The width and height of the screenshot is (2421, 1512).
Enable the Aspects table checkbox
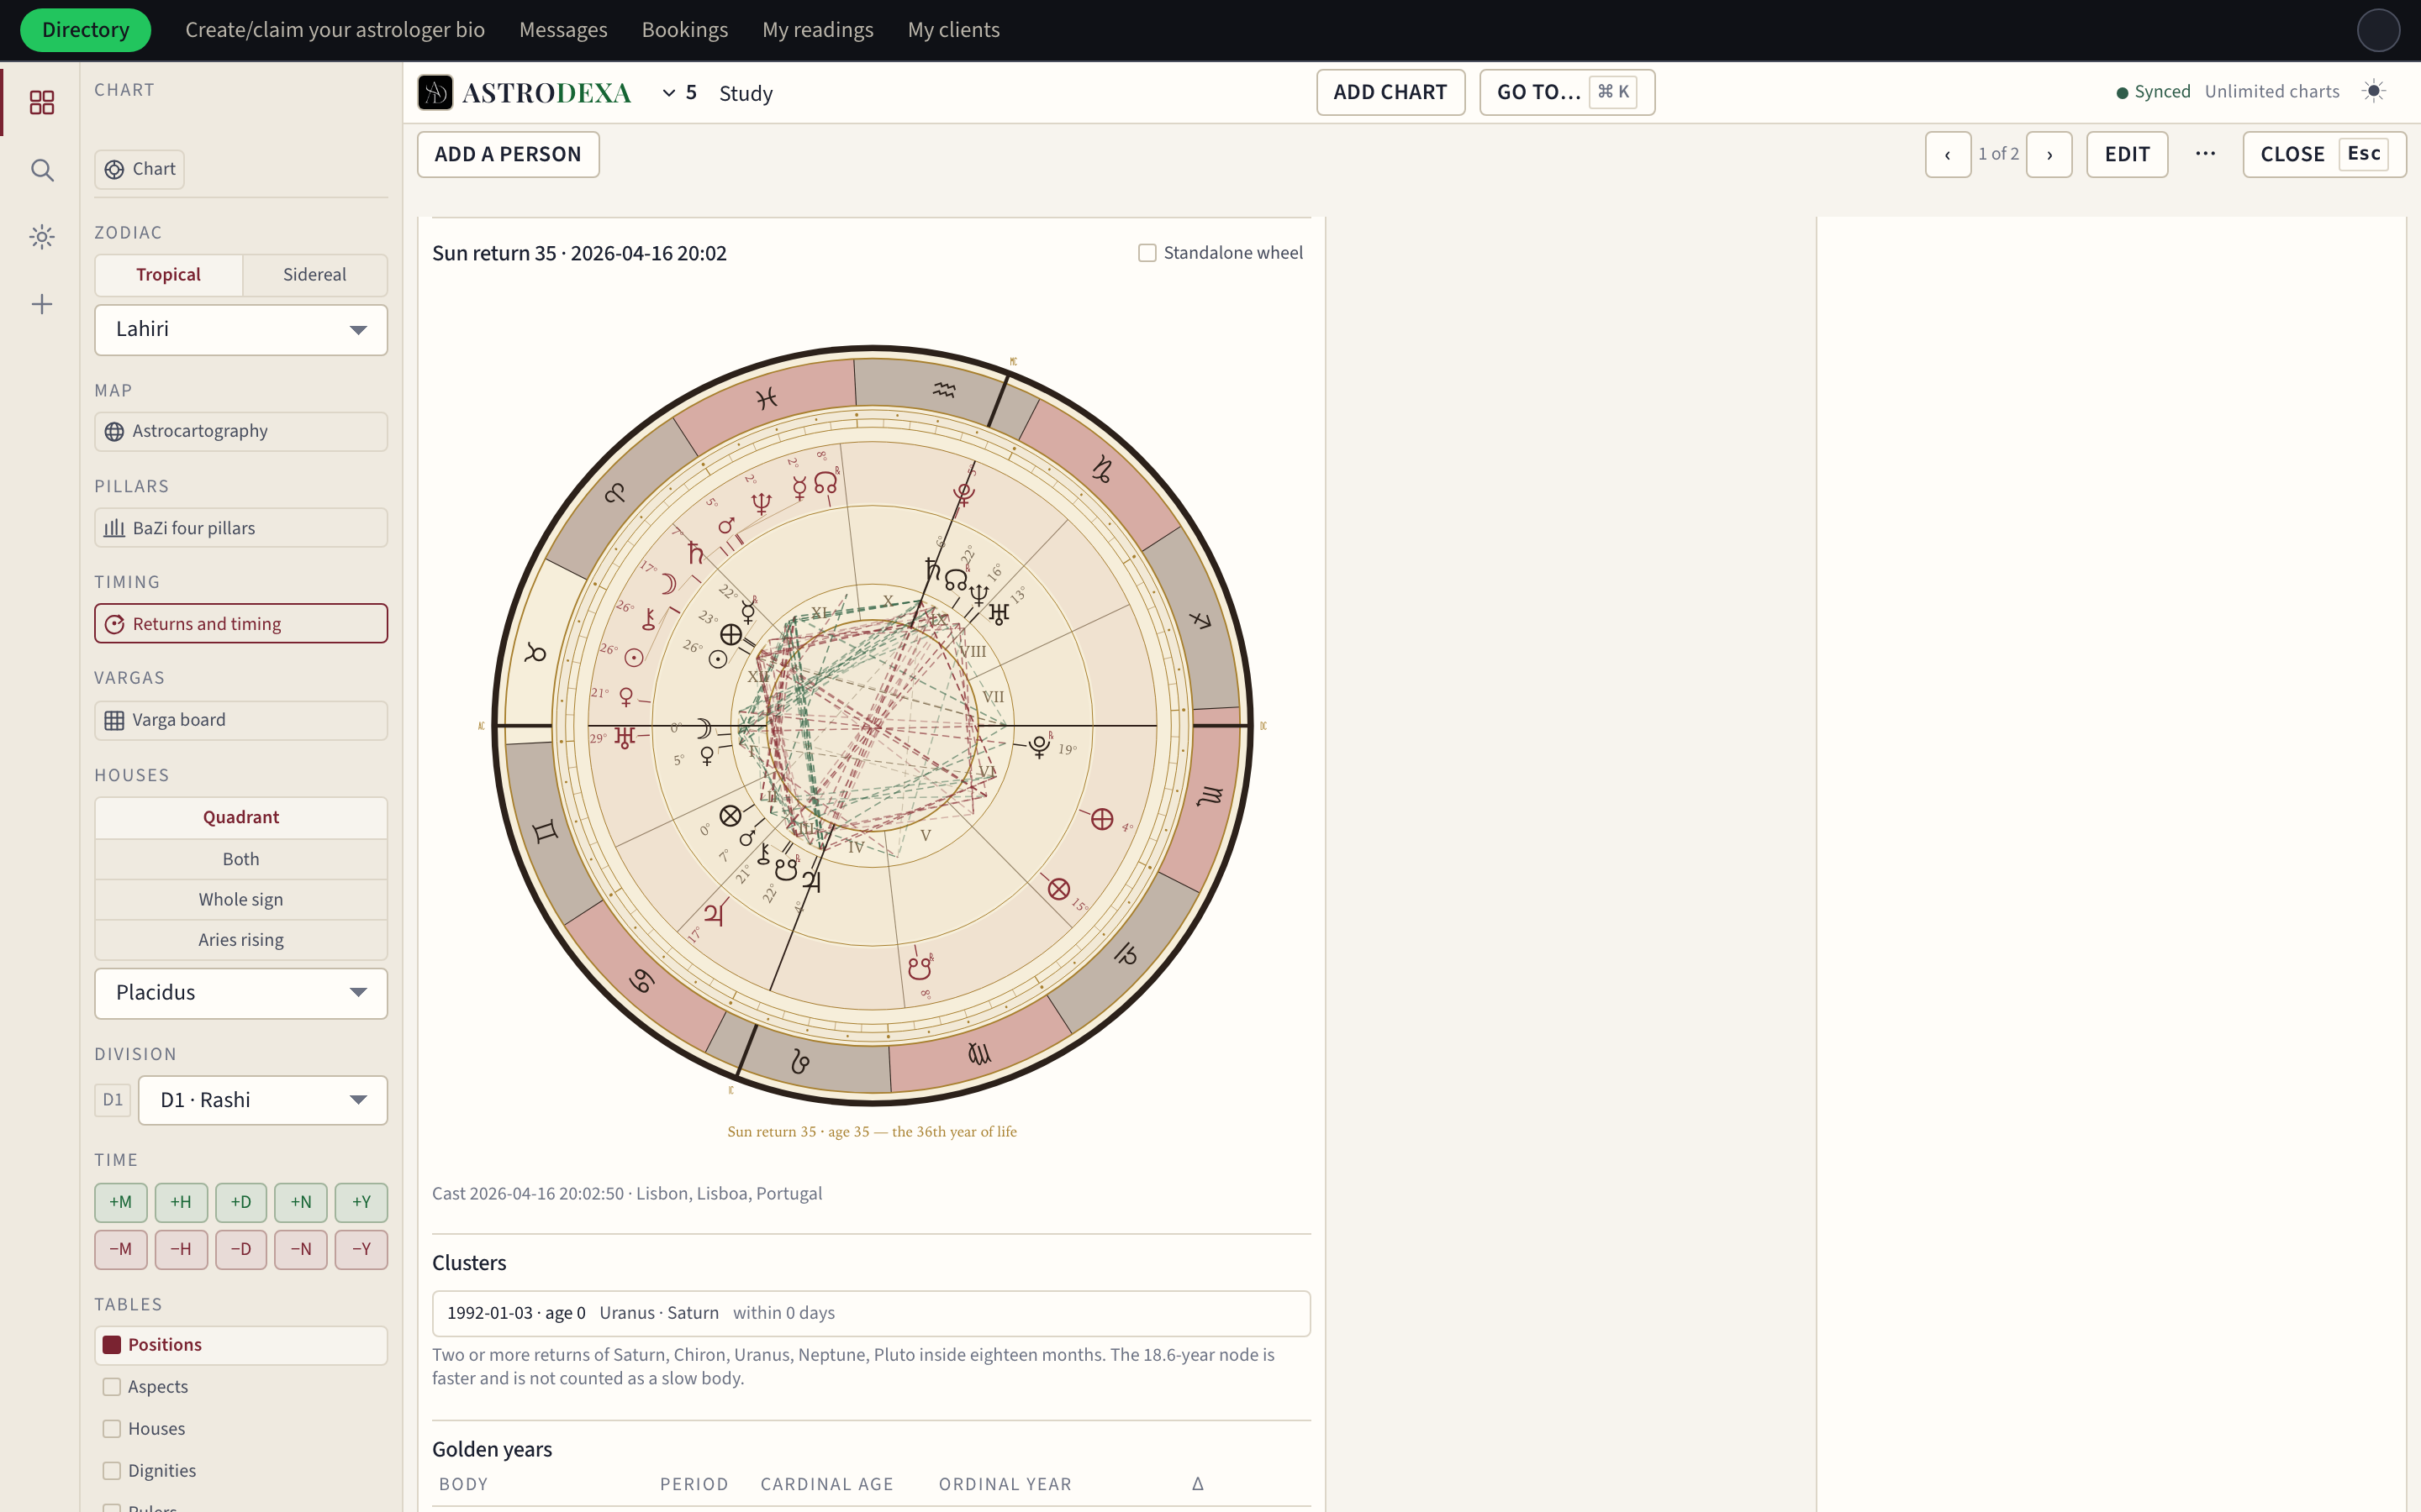pyautogui.click(x=112, y=1387)
